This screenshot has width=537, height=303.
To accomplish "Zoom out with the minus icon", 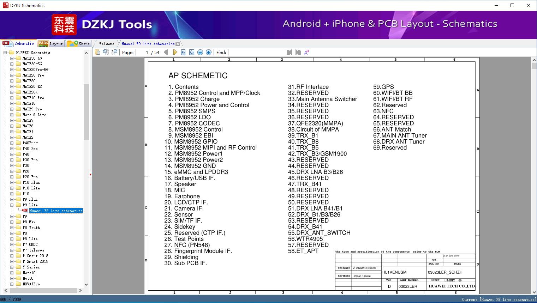I will point(200,52).
